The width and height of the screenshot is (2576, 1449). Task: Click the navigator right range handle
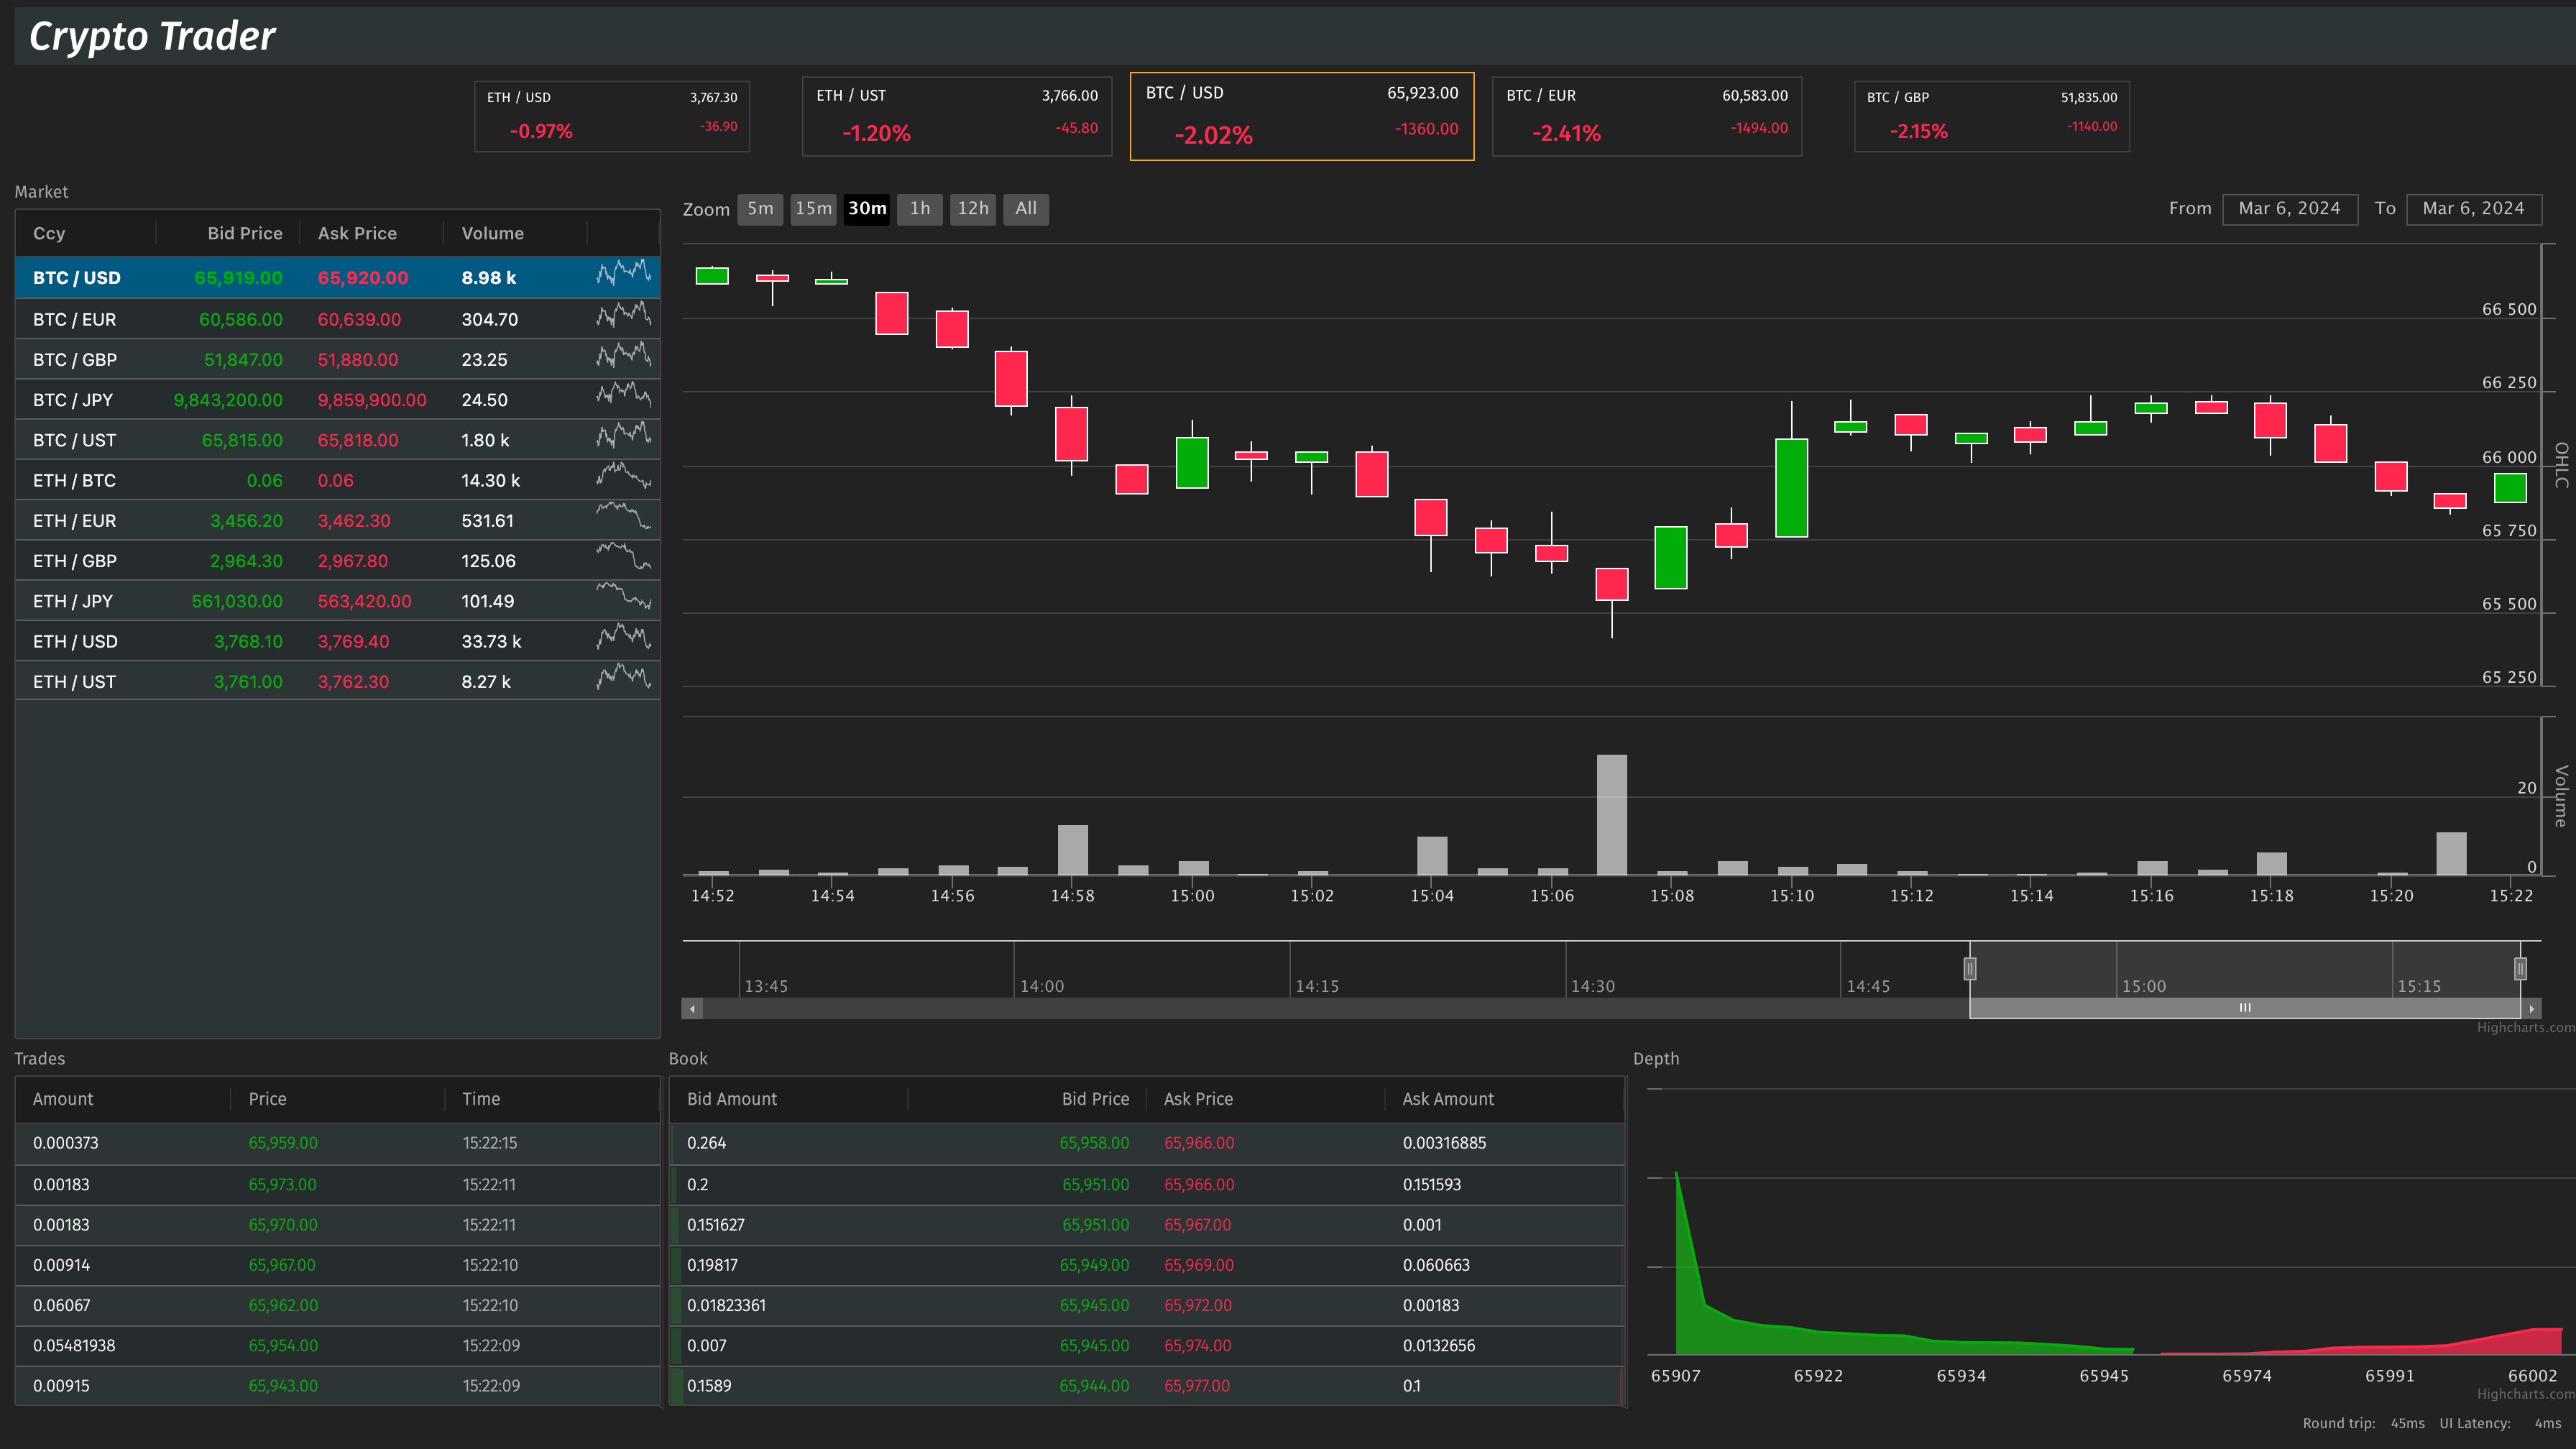click(x=2520, y=968)
